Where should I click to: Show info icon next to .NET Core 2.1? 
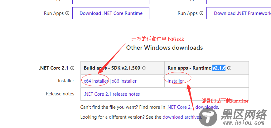[72, 68]
